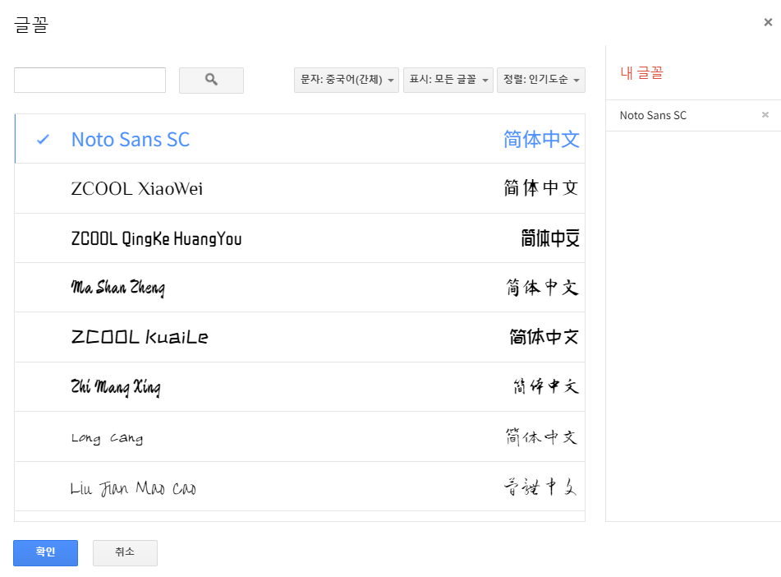Viewport: 781px width, 577px height.
Task: Remove Noto Sans SC from 내 글꼴
Action: [x=765, y=115]
